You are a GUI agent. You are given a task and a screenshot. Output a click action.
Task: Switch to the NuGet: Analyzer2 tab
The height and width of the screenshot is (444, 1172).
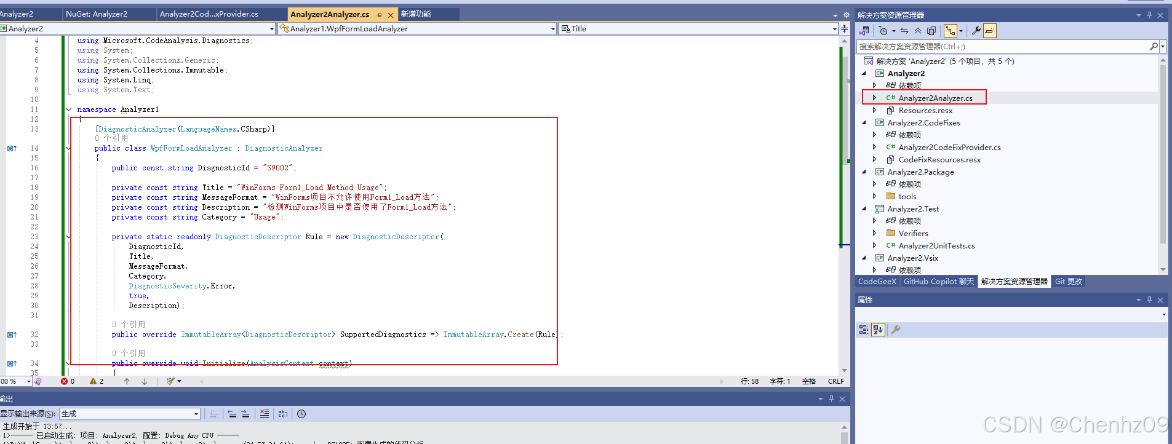[x=97, y=14]
